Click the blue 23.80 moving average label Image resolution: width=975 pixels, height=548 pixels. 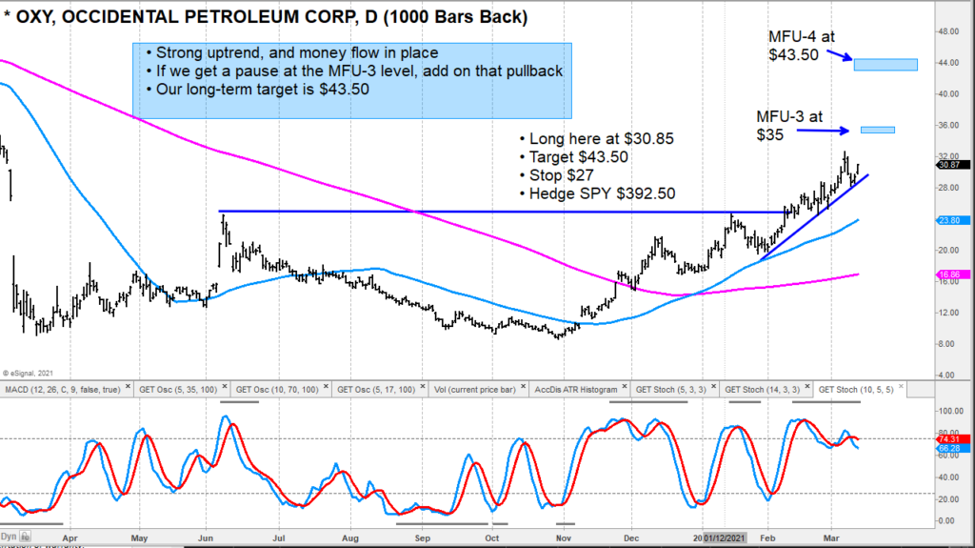952,220
